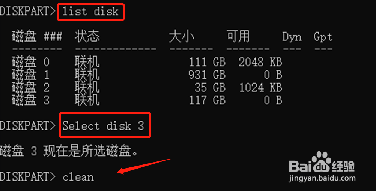The image size is (376, 191).
Task: Click the 117 GB size value
Action: click(x=207, y=100)
